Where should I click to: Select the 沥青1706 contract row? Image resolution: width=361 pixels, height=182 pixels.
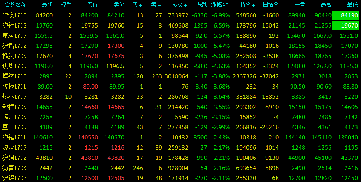tap(180, 168)
